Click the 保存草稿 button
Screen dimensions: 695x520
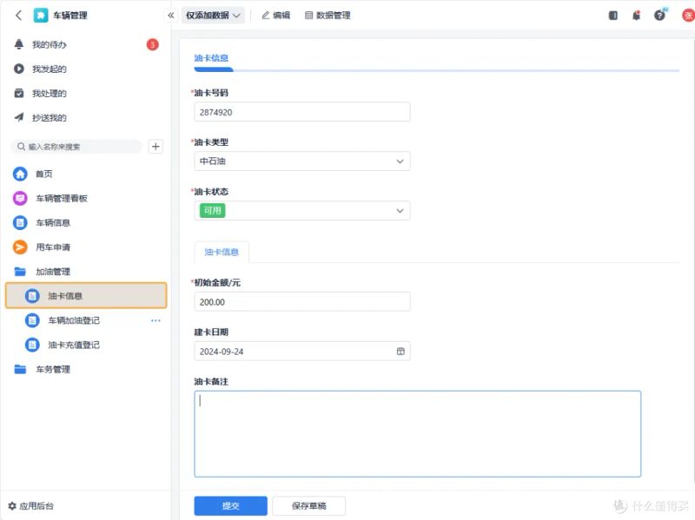309,506
